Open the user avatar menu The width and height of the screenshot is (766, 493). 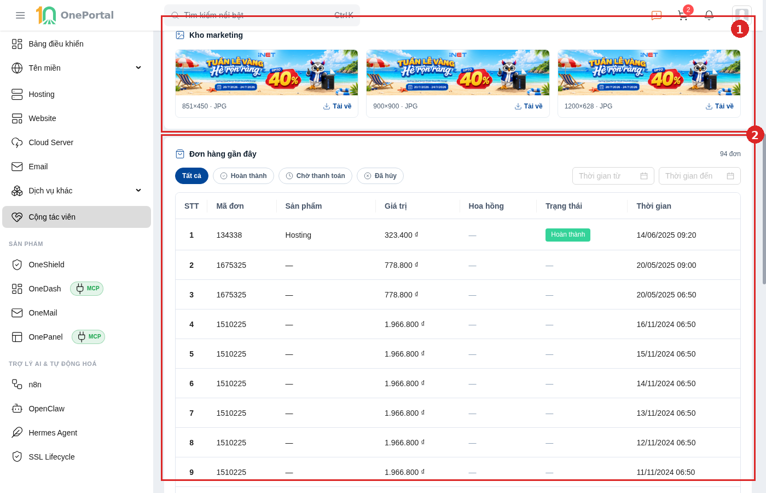(742, 15)
